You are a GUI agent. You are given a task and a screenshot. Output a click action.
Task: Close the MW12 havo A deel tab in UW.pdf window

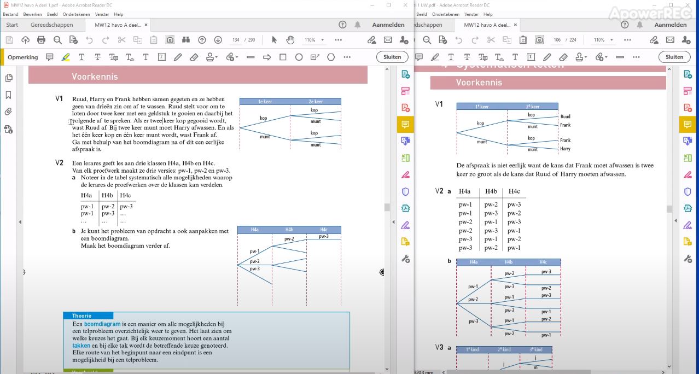pyautogui.click(x=516, y=25)
